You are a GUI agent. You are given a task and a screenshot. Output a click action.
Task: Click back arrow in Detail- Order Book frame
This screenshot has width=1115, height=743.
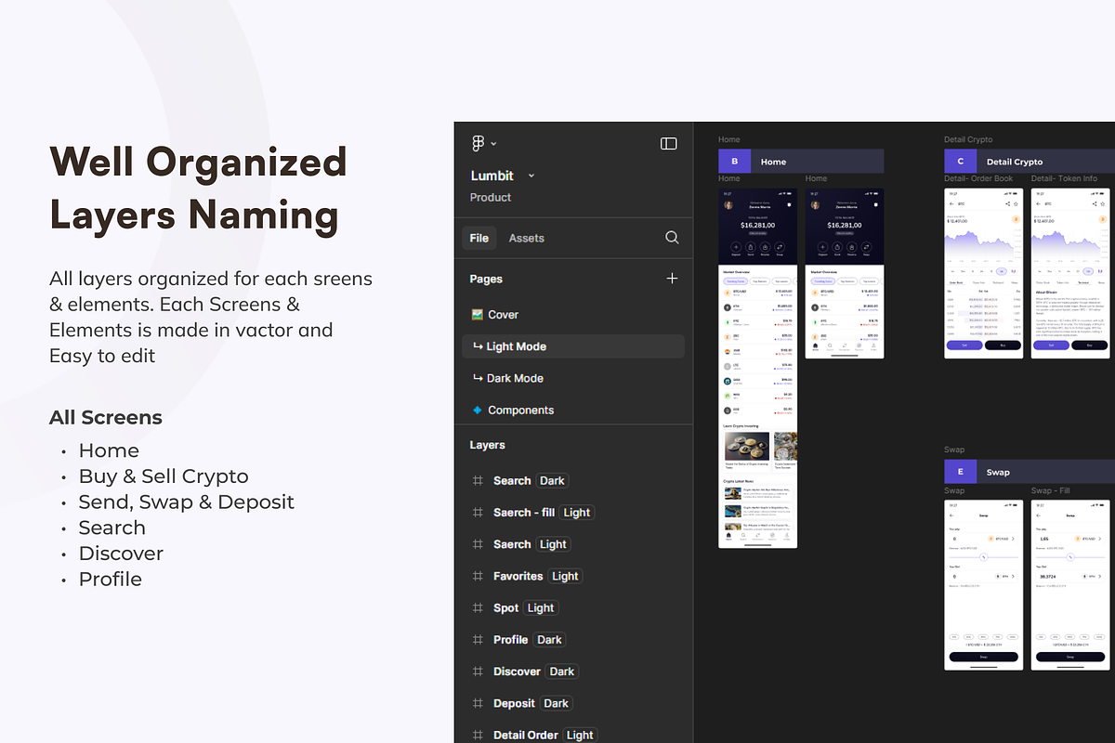pos(951,203)
